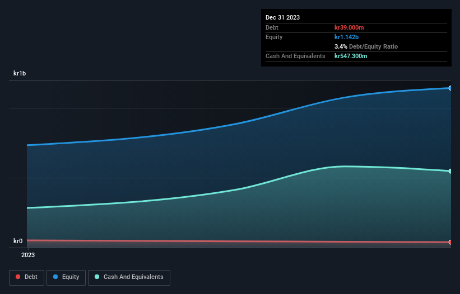Select the Cash endpoint marker on teal line
The height and width of the screenshot is (294, 460).
coord(450,171)
